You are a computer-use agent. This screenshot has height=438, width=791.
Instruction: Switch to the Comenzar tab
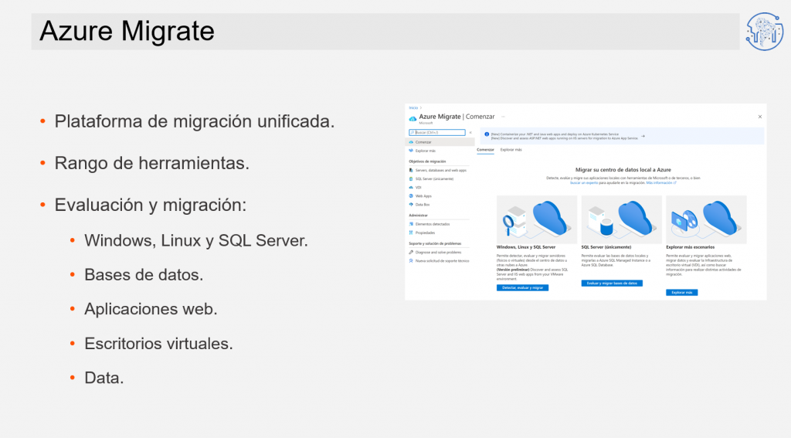485,150
